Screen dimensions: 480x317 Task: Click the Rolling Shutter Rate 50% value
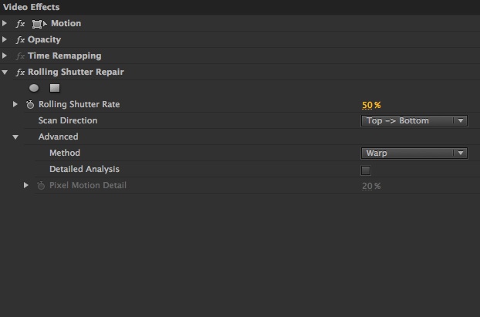pyautogui.click(x=371, y=105)
